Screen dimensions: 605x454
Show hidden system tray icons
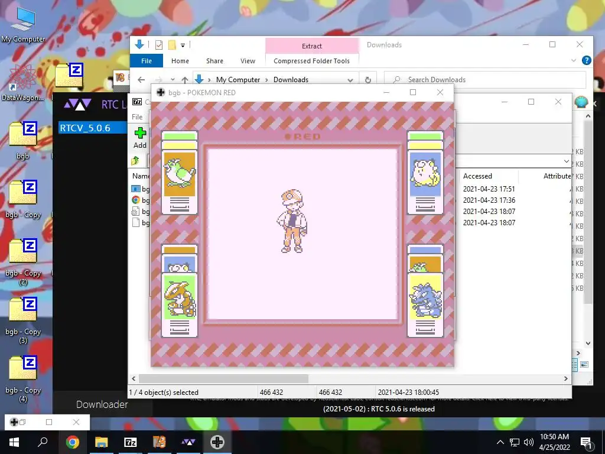coord(500,442)
